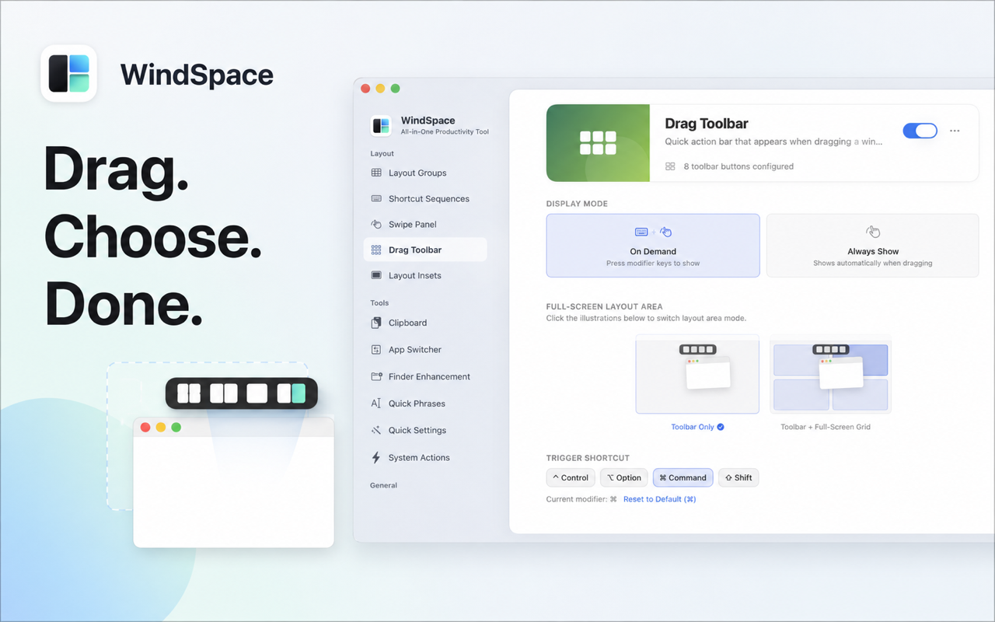The width and height of the screenshot is (995, 622).
Task: Open the Finder Enhancement settings
Action: 425,376
